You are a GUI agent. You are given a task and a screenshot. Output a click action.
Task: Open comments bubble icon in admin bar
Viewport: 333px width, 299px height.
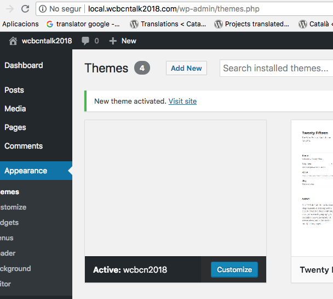85,41
